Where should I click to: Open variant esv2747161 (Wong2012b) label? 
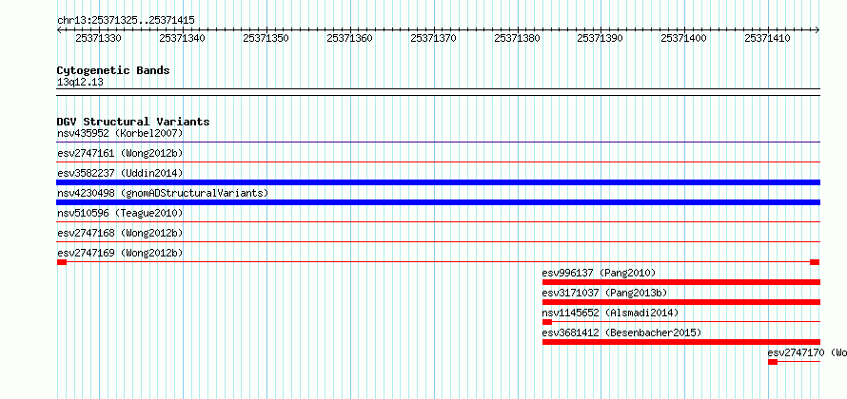click(120, 154)
